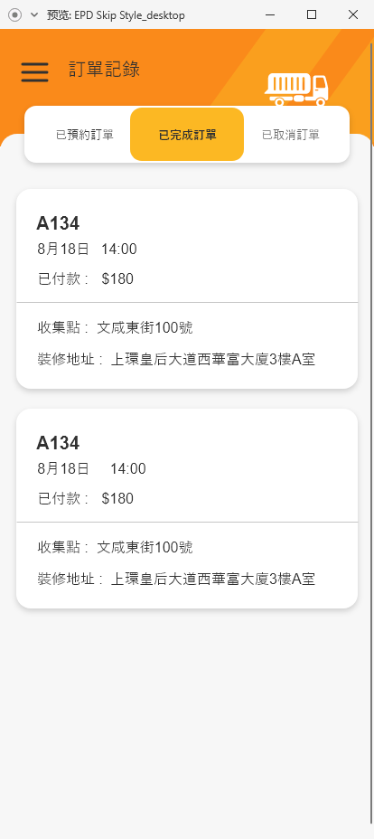Open second order A134 heading
Viewport: 374px width, 839px height.
[58, 443]
